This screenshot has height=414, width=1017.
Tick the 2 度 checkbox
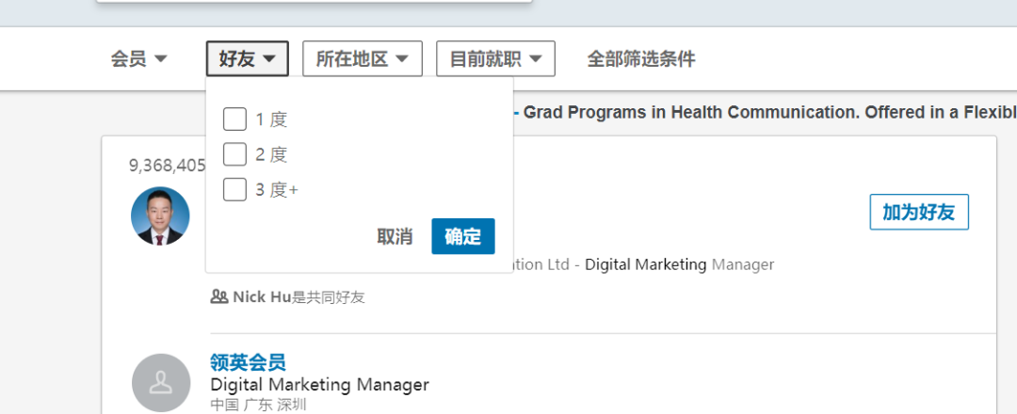[x=234, y=154]
